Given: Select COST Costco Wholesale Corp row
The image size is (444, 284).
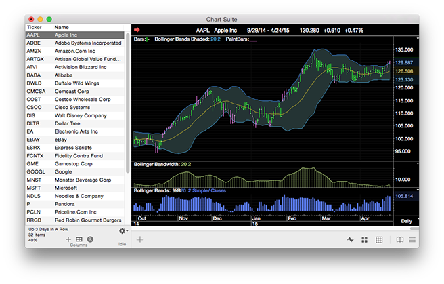Looking at the screenshot, I should coord(74,99).
